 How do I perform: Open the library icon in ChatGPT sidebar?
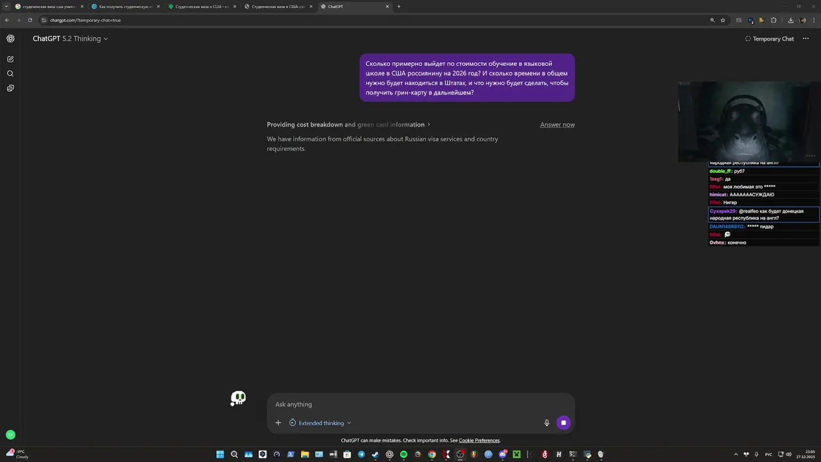10,88
